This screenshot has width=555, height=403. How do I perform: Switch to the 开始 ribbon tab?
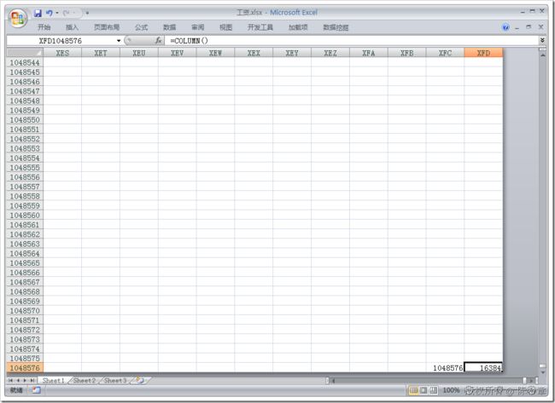pyautogui.click(x=44, y=27)
